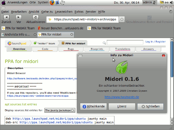Screen dimensions: 174x130
Task: Click the scrollbar down arrow
Action: coord(172,123)
